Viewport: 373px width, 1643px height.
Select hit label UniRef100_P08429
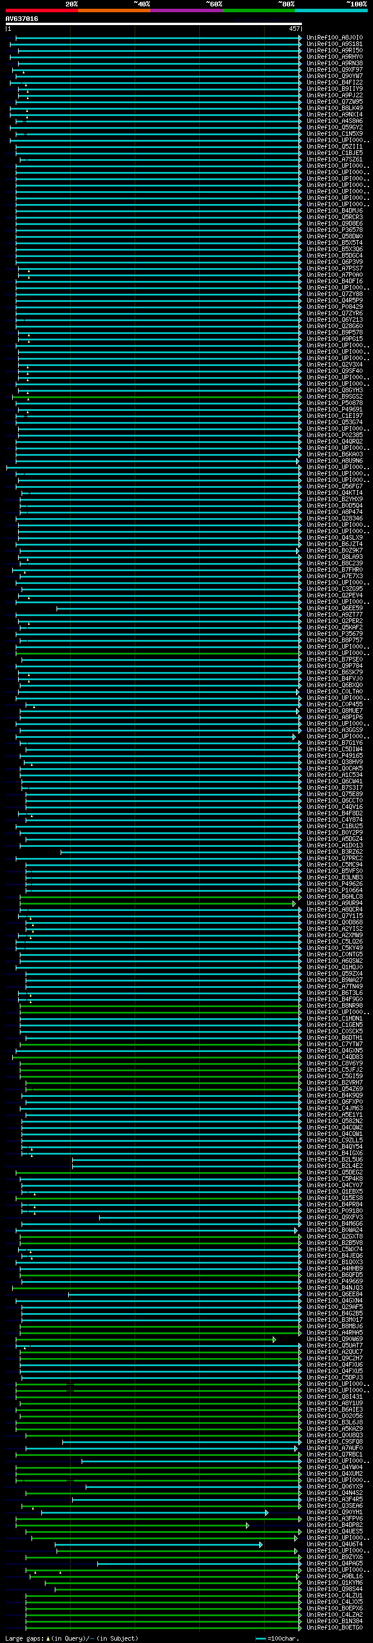[x=334, y=307]
